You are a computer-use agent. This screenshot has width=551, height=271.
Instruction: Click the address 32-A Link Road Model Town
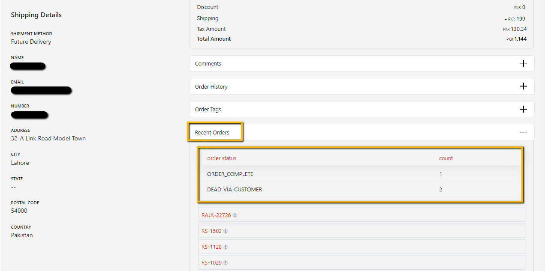click(48, 138)
